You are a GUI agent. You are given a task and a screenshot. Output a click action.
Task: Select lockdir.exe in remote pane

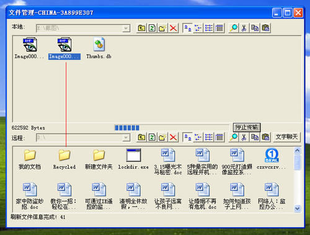click(133, 159)
